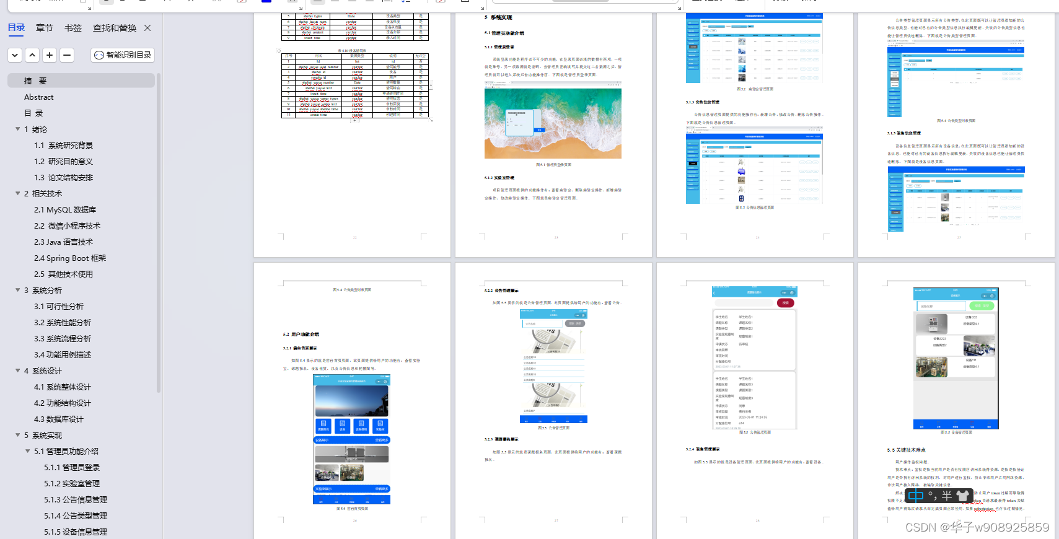Collapse the '5 系统实现' outline section
The image size is (1059, 539).
(17, 435)
